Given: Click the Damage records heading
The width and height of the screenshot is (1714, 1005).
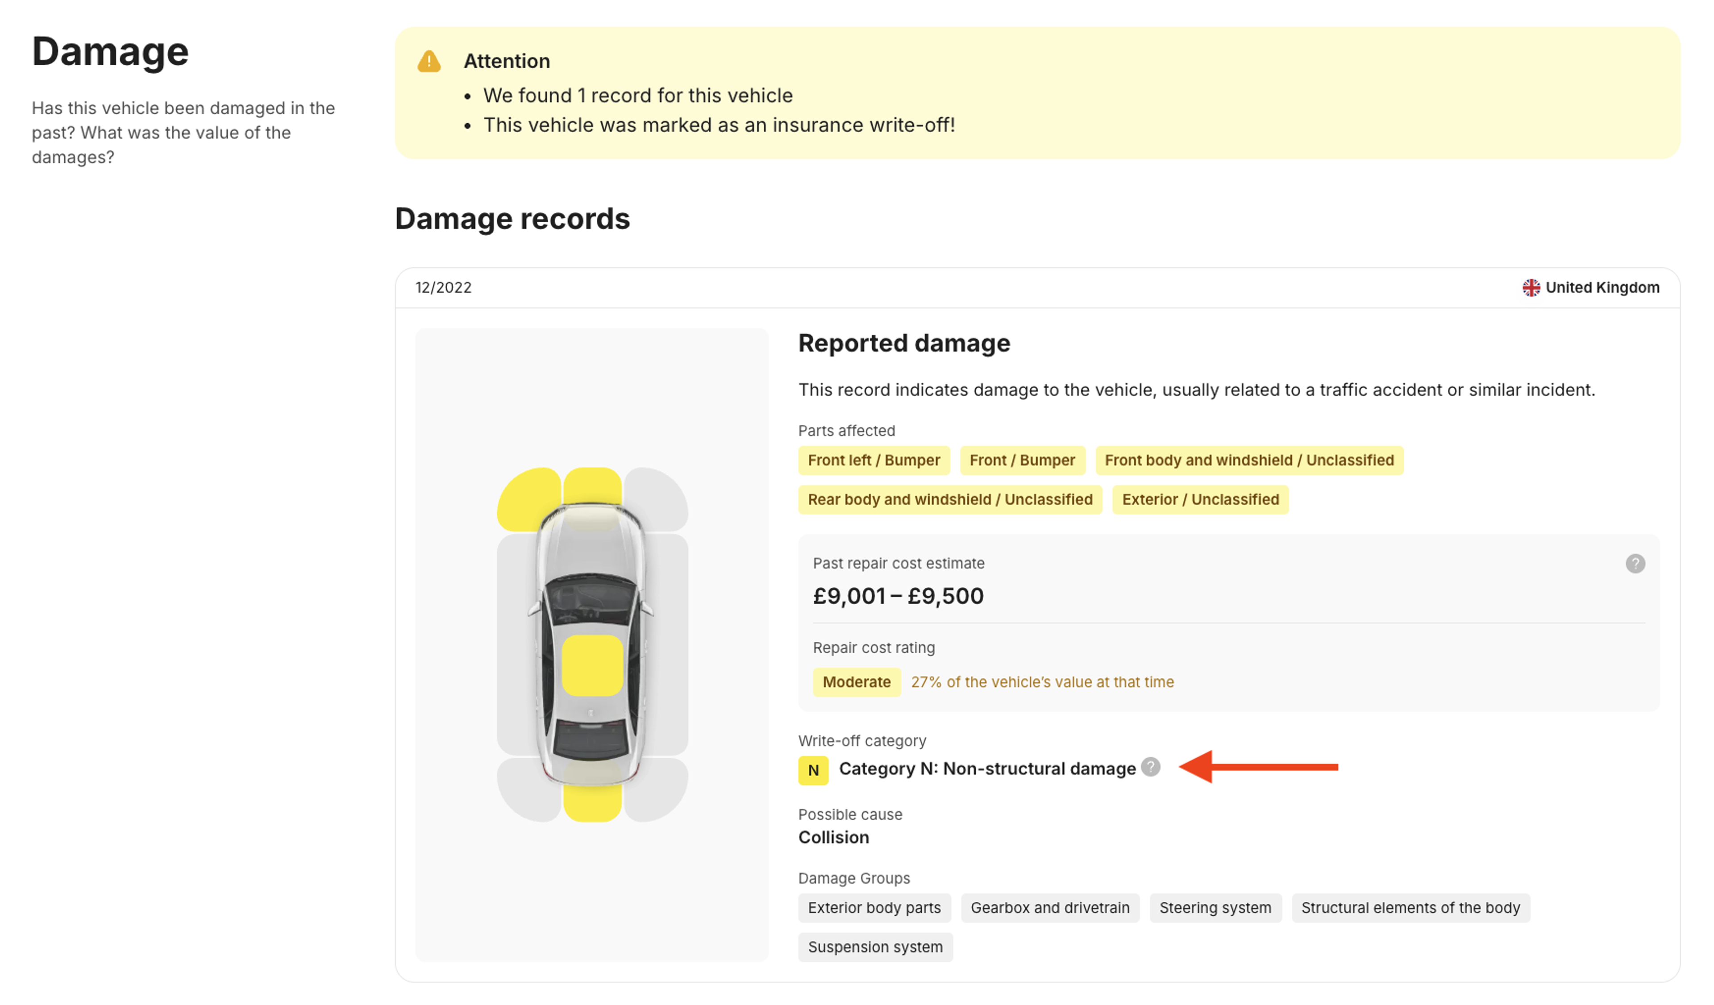Looking at the screenshot, I should (x=512, y=219).
